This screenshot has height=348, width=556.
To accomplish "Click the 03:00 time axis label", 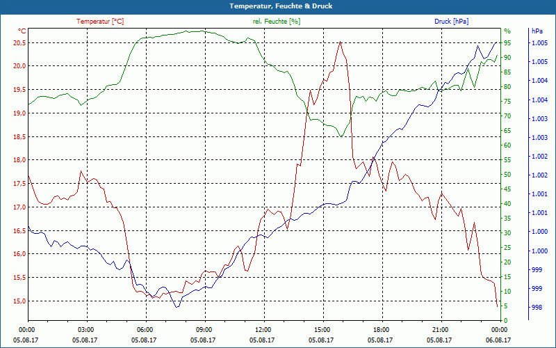I will pyautogui.click(x=85, y=330).
